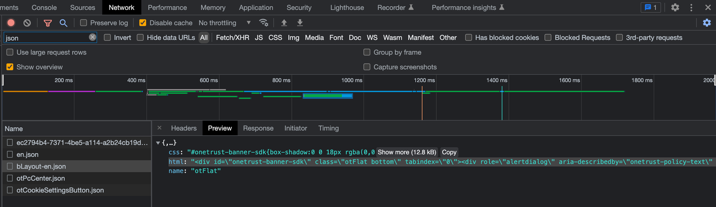
Task: Clear the network log
Action: 27,23
